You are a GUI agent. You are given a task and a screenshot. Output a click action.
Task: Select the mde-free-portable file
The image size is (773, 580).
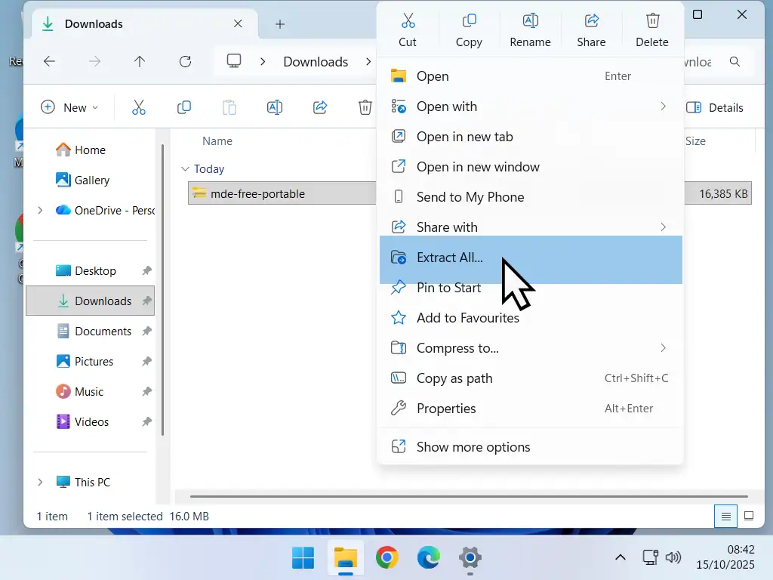(x=257, y=193)
